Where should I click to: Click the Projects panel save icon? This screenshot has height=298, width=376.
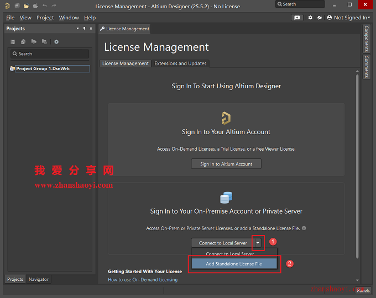13,42
